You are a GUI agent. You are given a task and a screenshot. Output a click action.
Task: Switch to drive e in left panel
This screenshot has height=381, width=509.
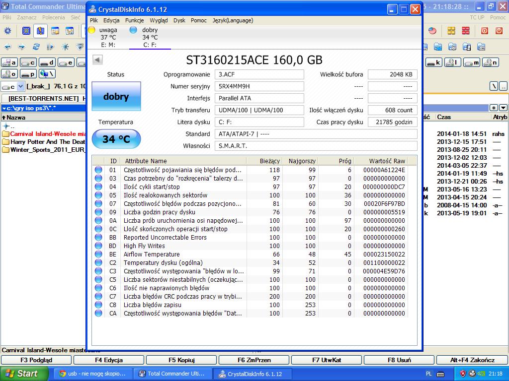[66, 62]
